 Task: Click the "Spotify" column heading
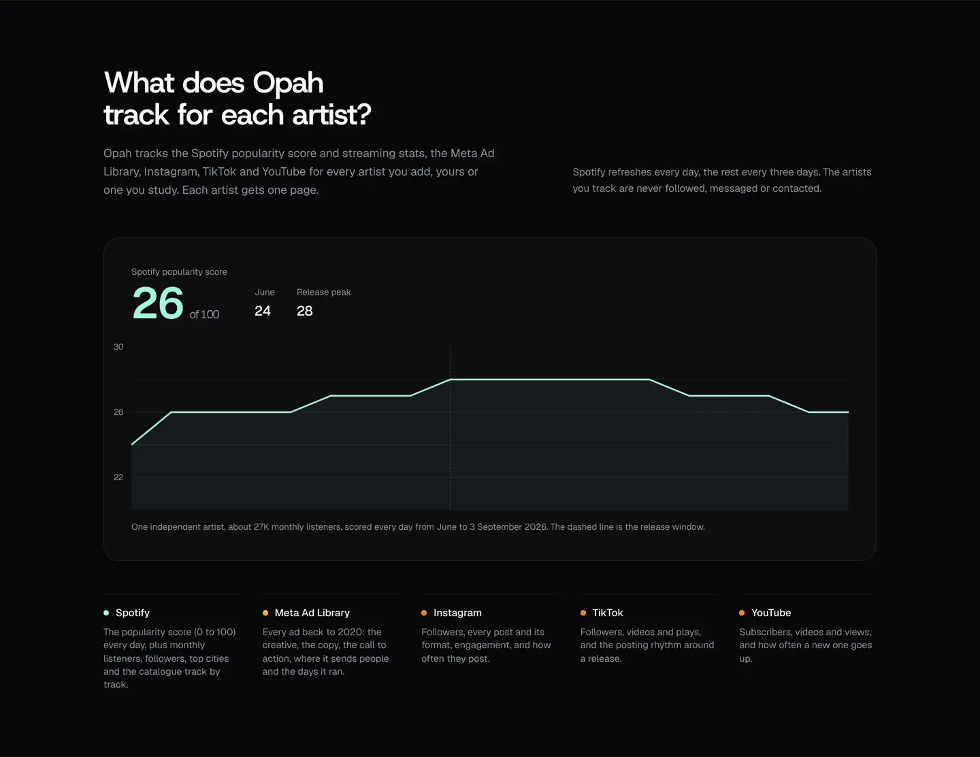click(x=133, y=613)
